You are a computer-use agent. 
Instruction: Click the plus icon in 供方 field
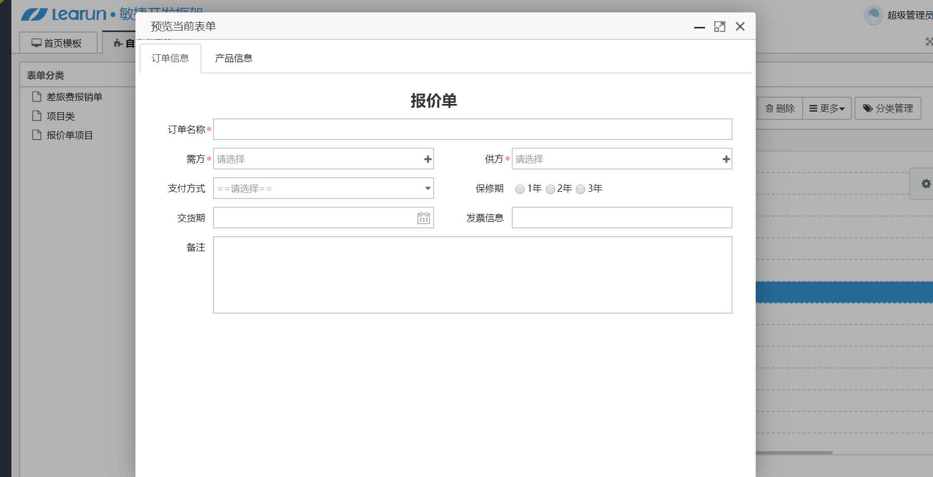click(726, 159)
